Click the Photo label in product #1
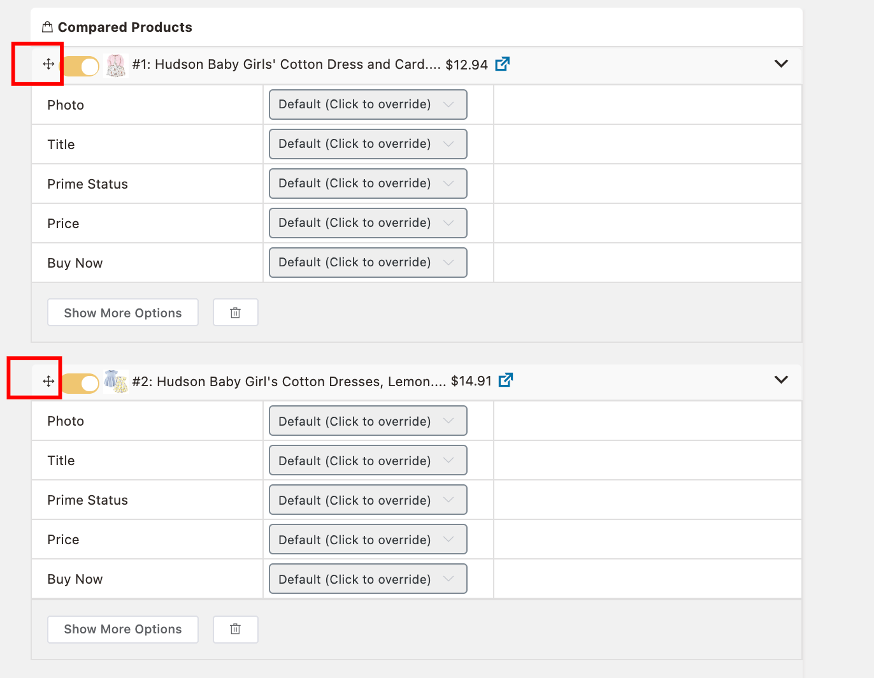874x678 pixels. (66, 105)
